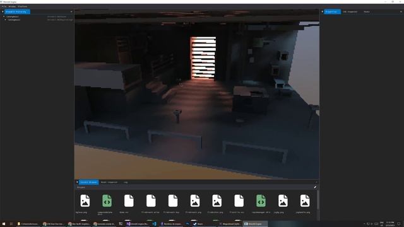
Task: Click the close icon of left hierarchy panel
Action: click(71, 12)
